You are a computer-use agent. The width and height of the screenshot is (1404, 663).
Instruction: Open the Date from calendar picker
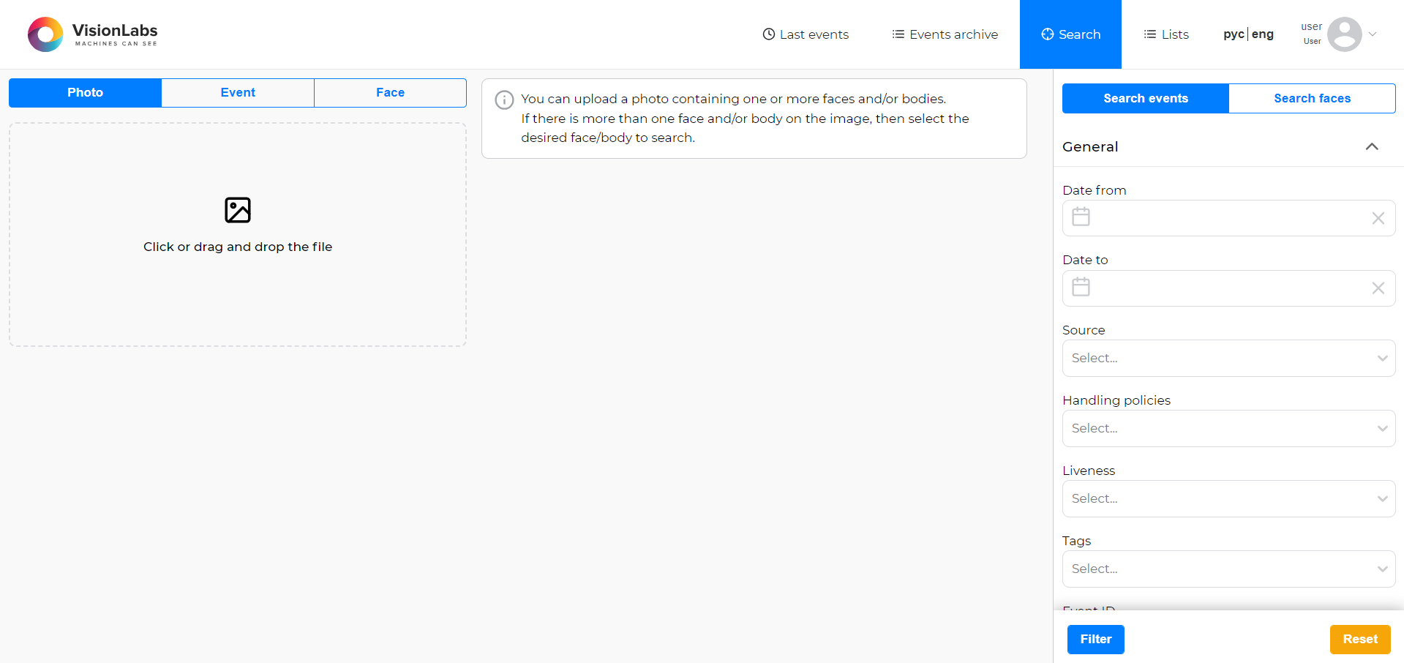1081,217
